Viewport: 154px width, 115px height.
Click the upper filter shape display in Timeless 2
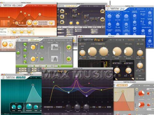pos(55,47)
